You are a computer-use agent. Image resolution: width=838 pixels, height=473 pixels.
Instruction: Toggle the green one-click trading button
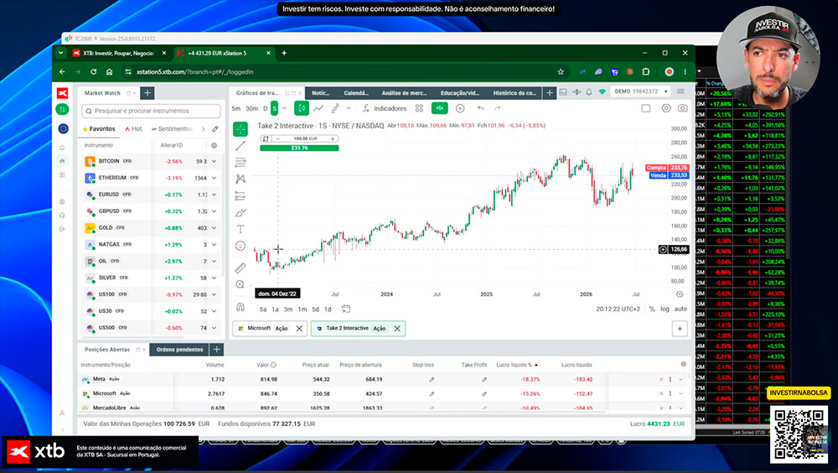[440, 108]
